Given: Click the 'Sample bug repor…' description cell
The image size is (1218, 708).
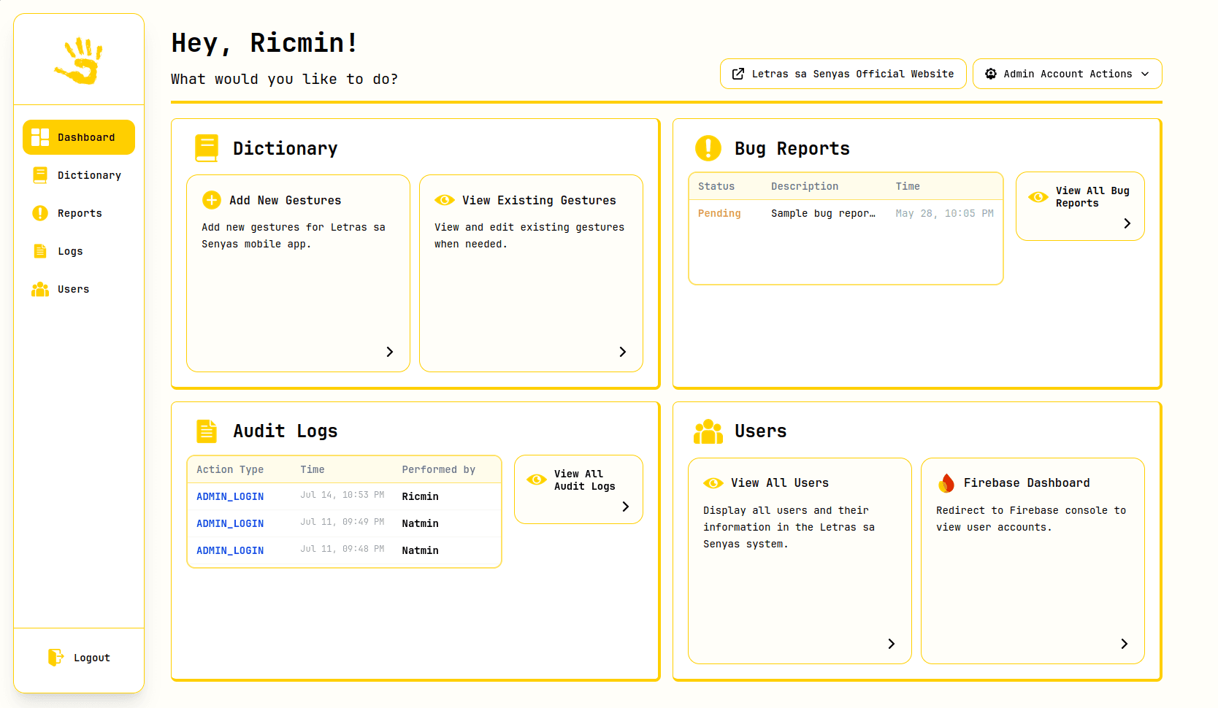Looking at the screenshot, I should [823, 213].
